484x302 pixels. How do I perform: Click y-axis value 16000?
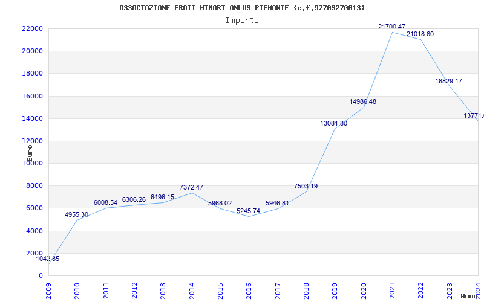tap(32, 96)
